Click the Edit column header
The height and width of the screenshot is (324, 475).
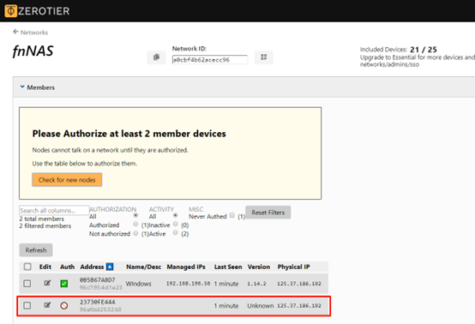pos(45,267)
